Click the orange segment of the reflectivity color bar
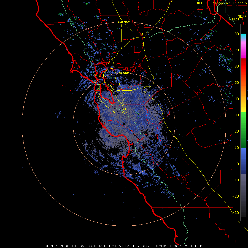Screen dimensions: 248x248 click(243, 91)
